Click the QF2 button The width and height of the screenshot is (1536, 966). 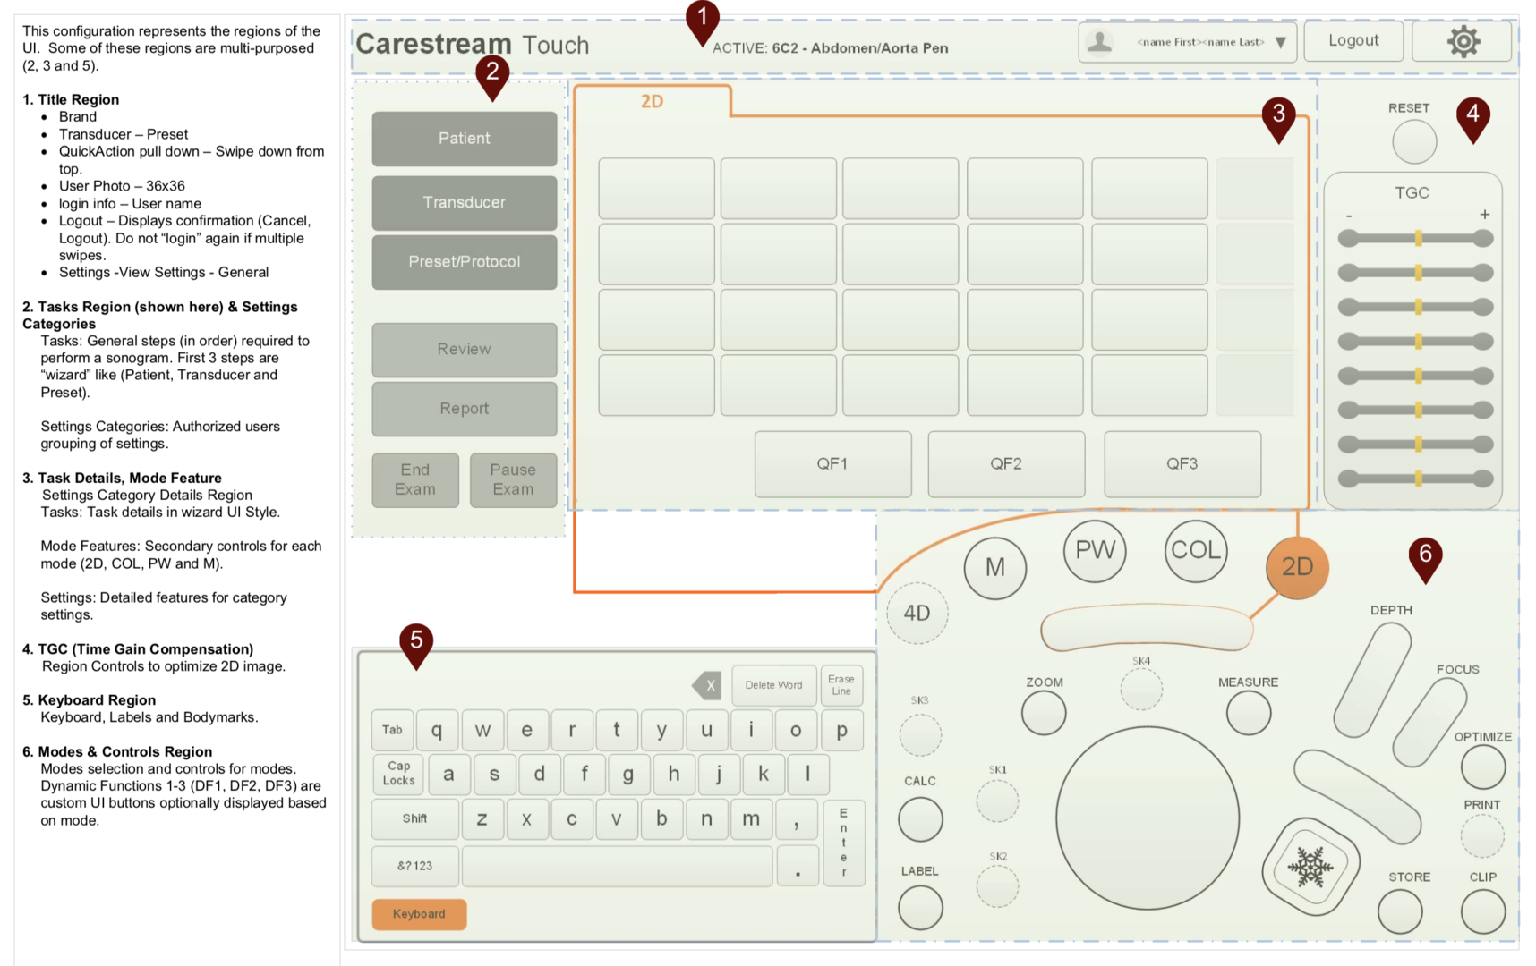(x=1006, y=463)
